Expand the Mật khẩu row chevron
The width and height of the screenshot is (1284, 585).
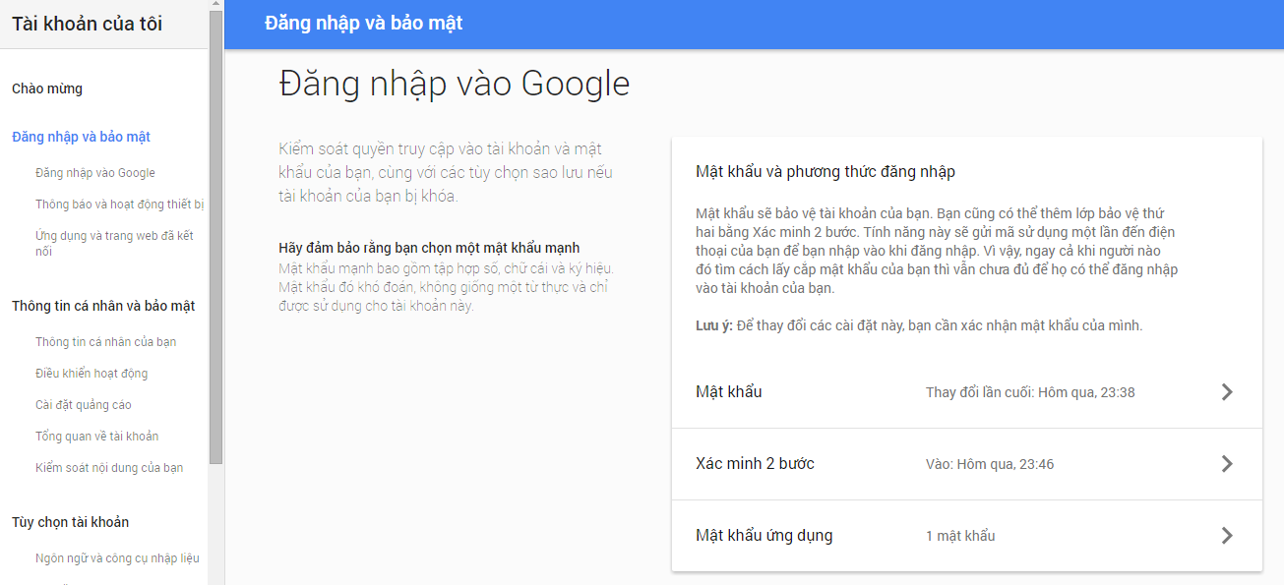click(1226, 392)
